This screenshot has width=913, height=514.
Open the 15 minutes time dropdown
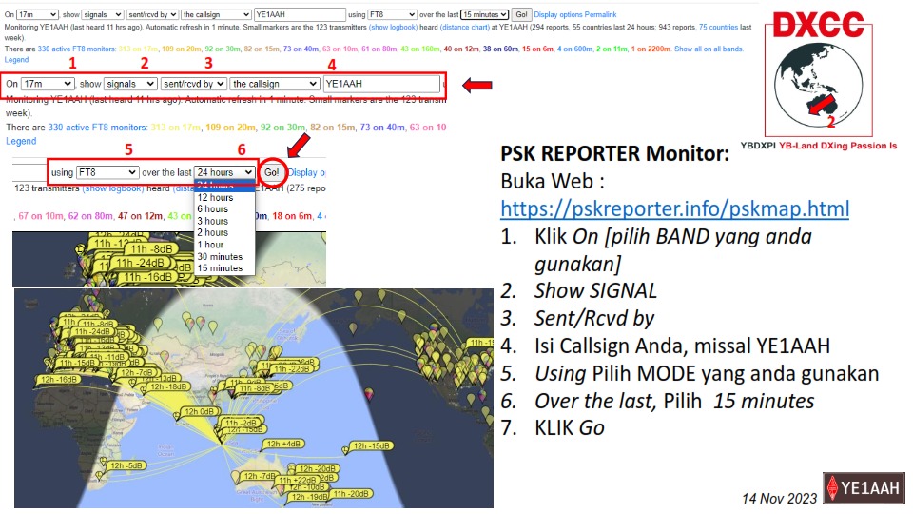484,14
